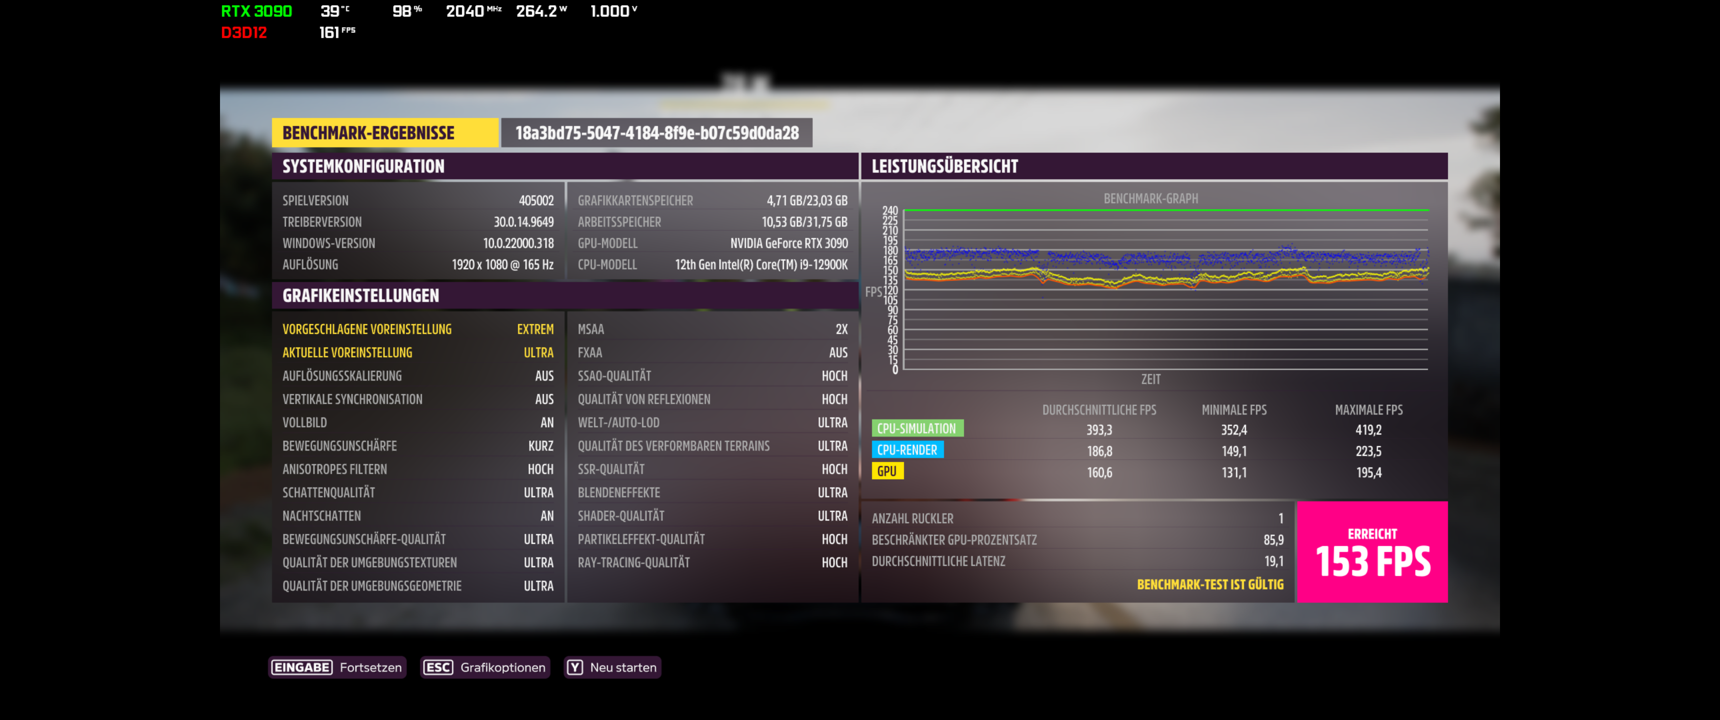1720x720 pixels.
Task: Click the Y key icon
Action: click(x=575, y=667)
